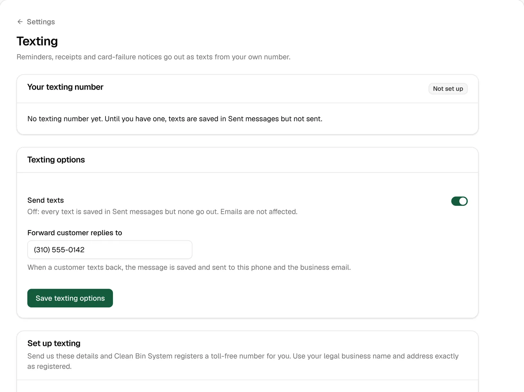Click Save texting options button
Viewport: 524px width, 392px height.
[70, 298]
